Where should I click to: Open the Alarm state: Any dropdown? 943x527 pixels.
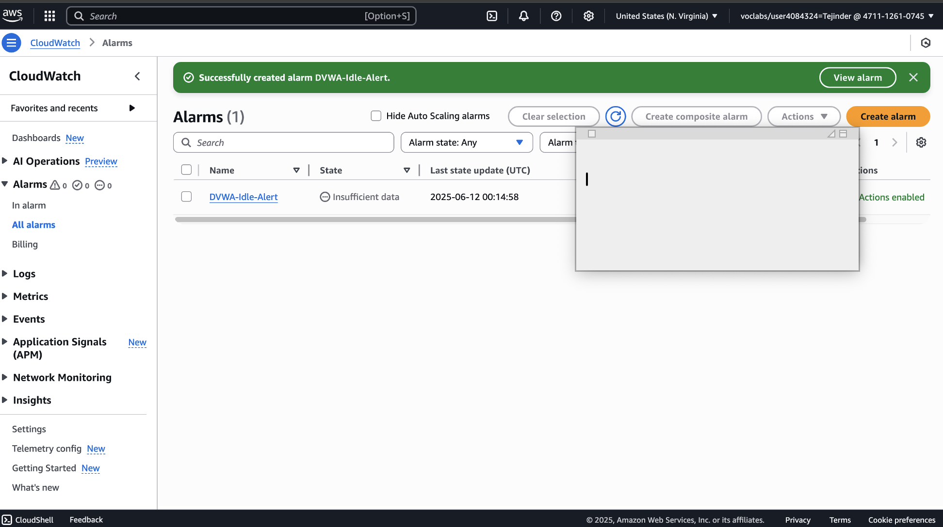pyautogui.click(x=466, y=142)
